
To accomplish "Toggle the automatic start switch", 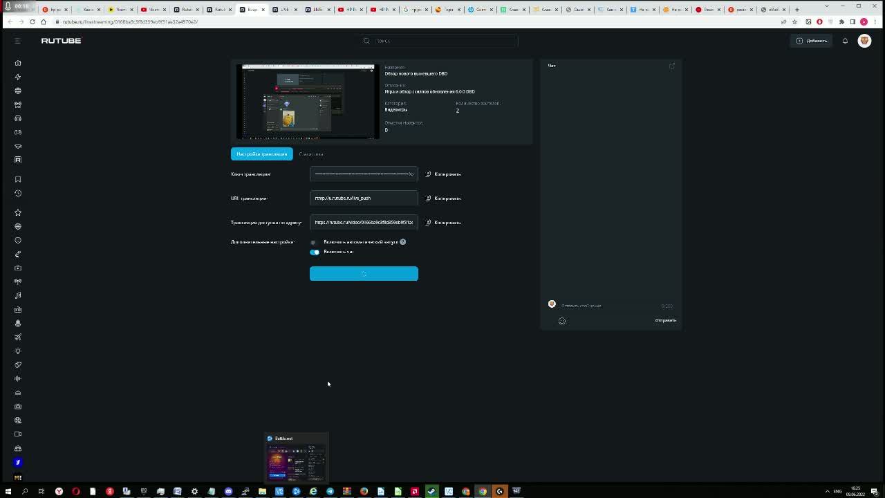I will pyautogui.click(x=314, y=242).
